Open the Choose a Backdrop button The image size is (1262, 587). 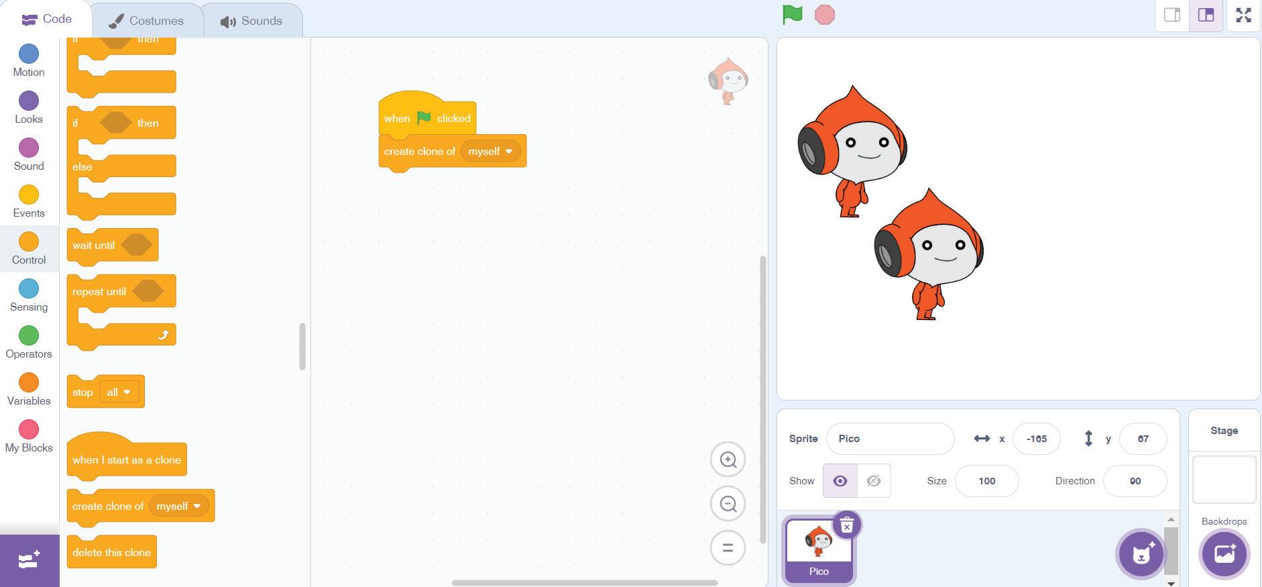point(1224,554)
